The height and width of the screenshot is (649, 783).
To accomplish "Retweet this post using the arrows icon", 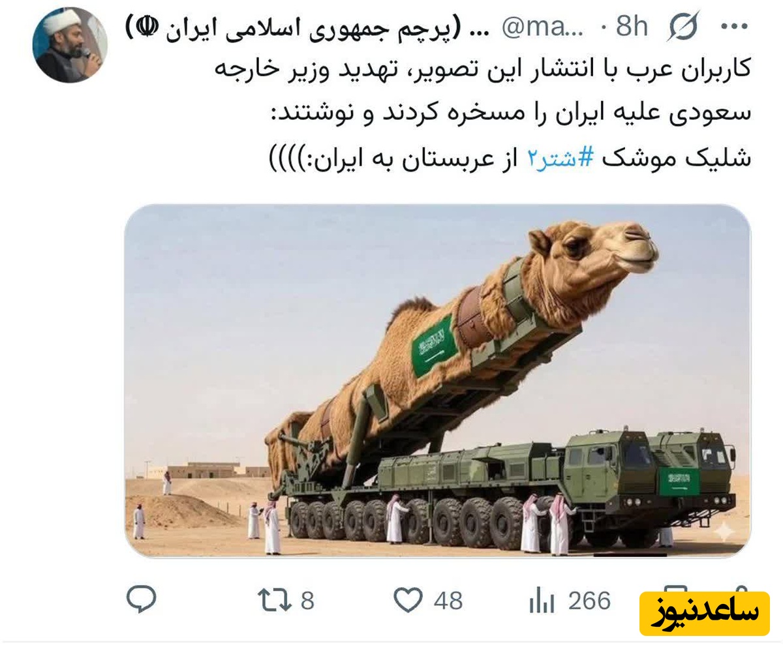I will tap(274, 600).
